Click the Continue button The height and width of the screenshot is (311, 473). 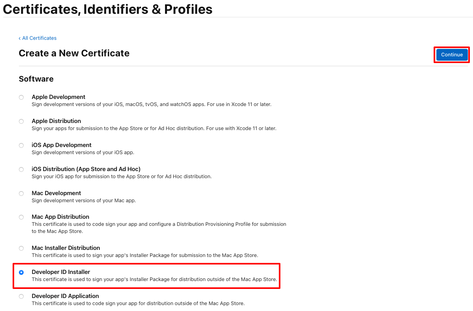(452, 55)
